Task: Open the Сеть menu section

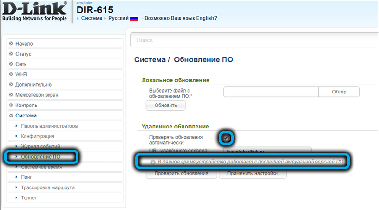Action: 21,64
